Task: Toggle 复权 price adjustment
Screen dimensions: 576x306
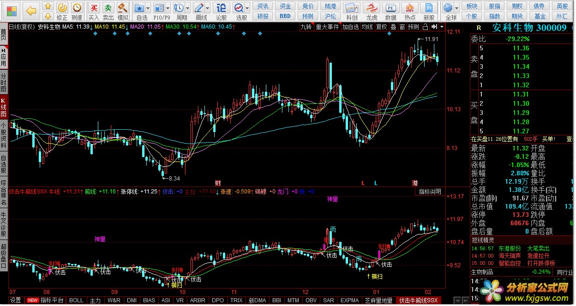Action: point(382,27)
